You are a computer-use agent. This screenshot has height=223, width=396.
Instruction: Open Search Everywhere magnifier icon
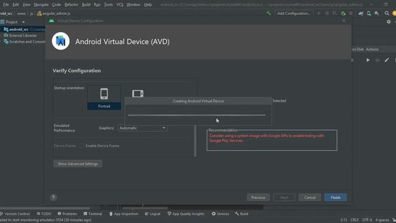click(x=387, y=14)
